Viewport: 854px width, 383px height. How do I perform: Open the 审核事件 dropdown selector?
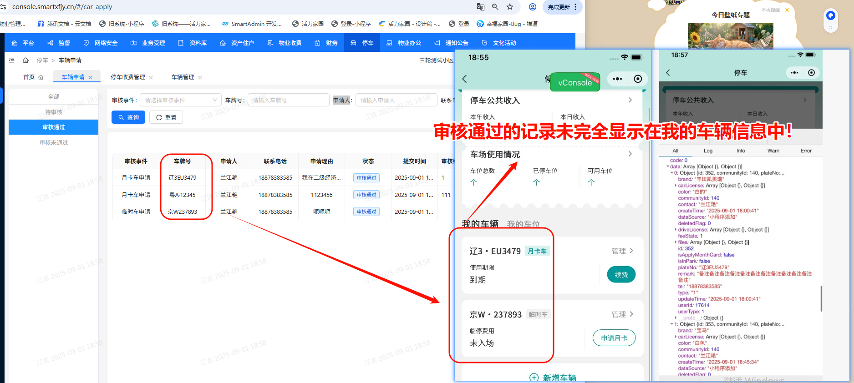[180, 100]
